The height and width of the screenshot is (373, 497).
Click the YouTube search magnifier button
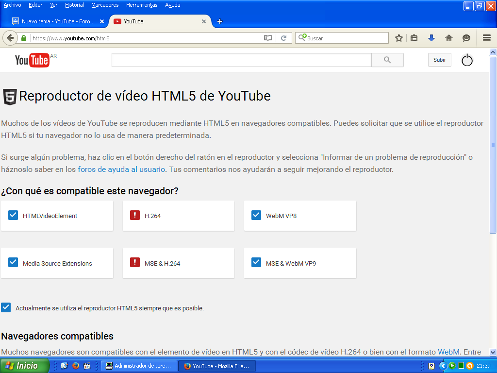387,60
